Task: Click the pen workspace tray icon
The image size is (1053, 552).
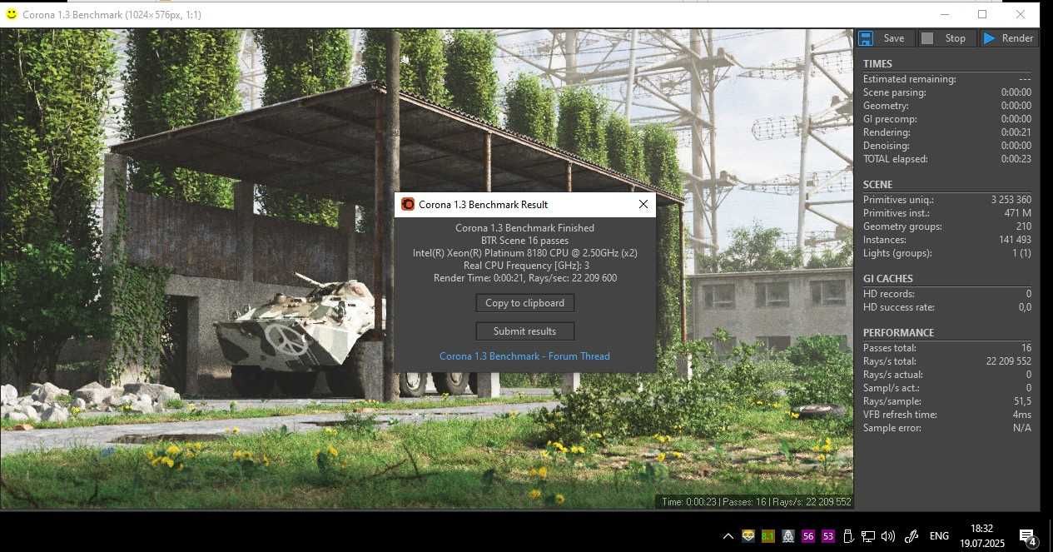Action: point(911,536)
